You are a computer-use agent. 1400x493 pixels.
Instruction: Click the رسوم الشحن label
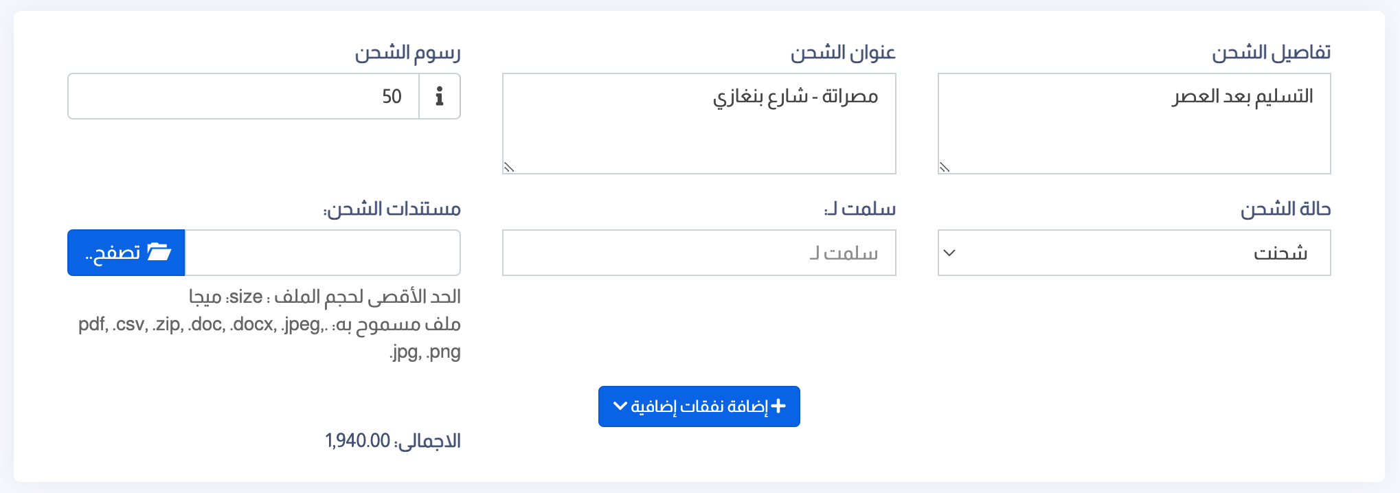click(x=407, y=53)
